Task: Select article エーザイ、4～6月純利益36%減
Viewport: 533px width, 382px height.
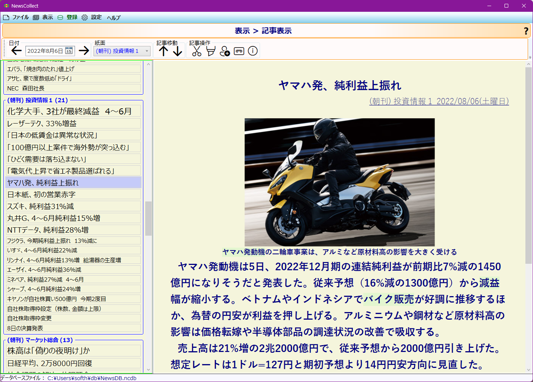Action: (73, 269)
